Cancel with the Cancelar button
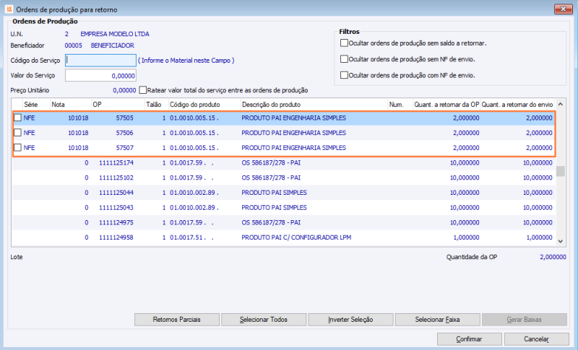Viewport: 578px width, 350px height. (537, 339)
